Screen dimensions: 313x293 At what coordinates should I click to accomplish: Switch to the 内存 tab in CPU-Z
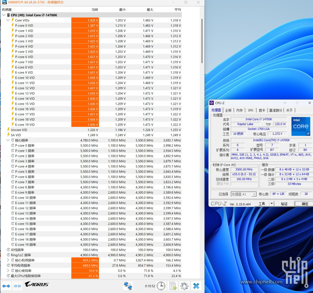(x=239, y=111)
